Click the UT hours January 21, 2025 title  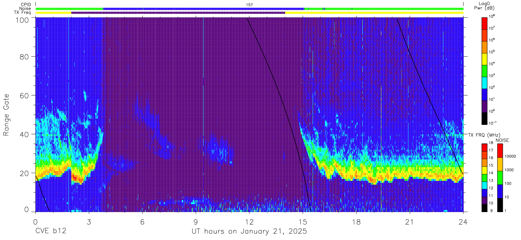pyautogui.click(x=249, y=232)
